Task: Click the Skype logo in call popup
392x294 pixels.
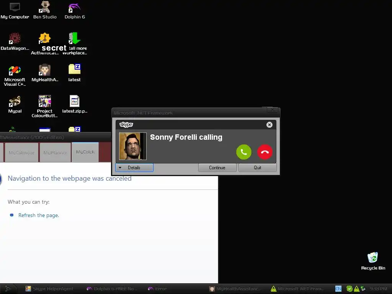Action: (x=126, y=124)
